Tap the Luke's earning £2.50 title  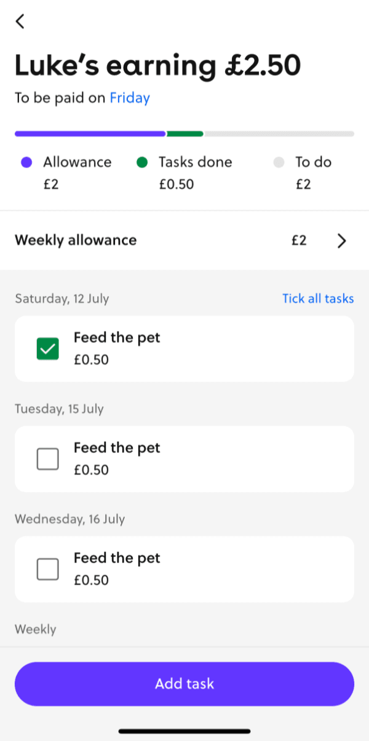[x=157, y=66]
